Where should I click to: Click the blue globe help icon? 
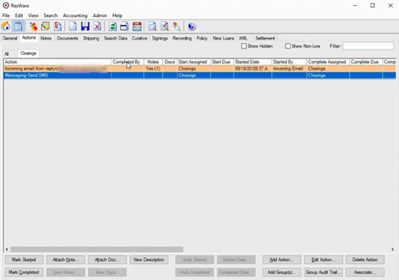point(191,26)
